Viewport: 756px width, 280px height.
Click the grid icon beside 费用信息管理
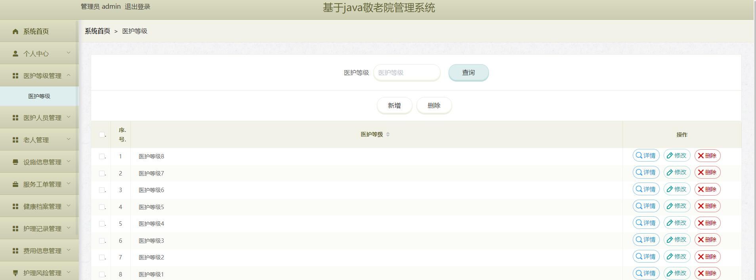[x=15, y=251]
